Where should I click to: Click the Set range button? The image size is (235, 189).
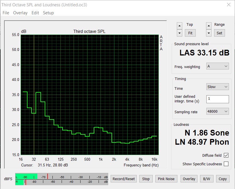click(219, 33)
